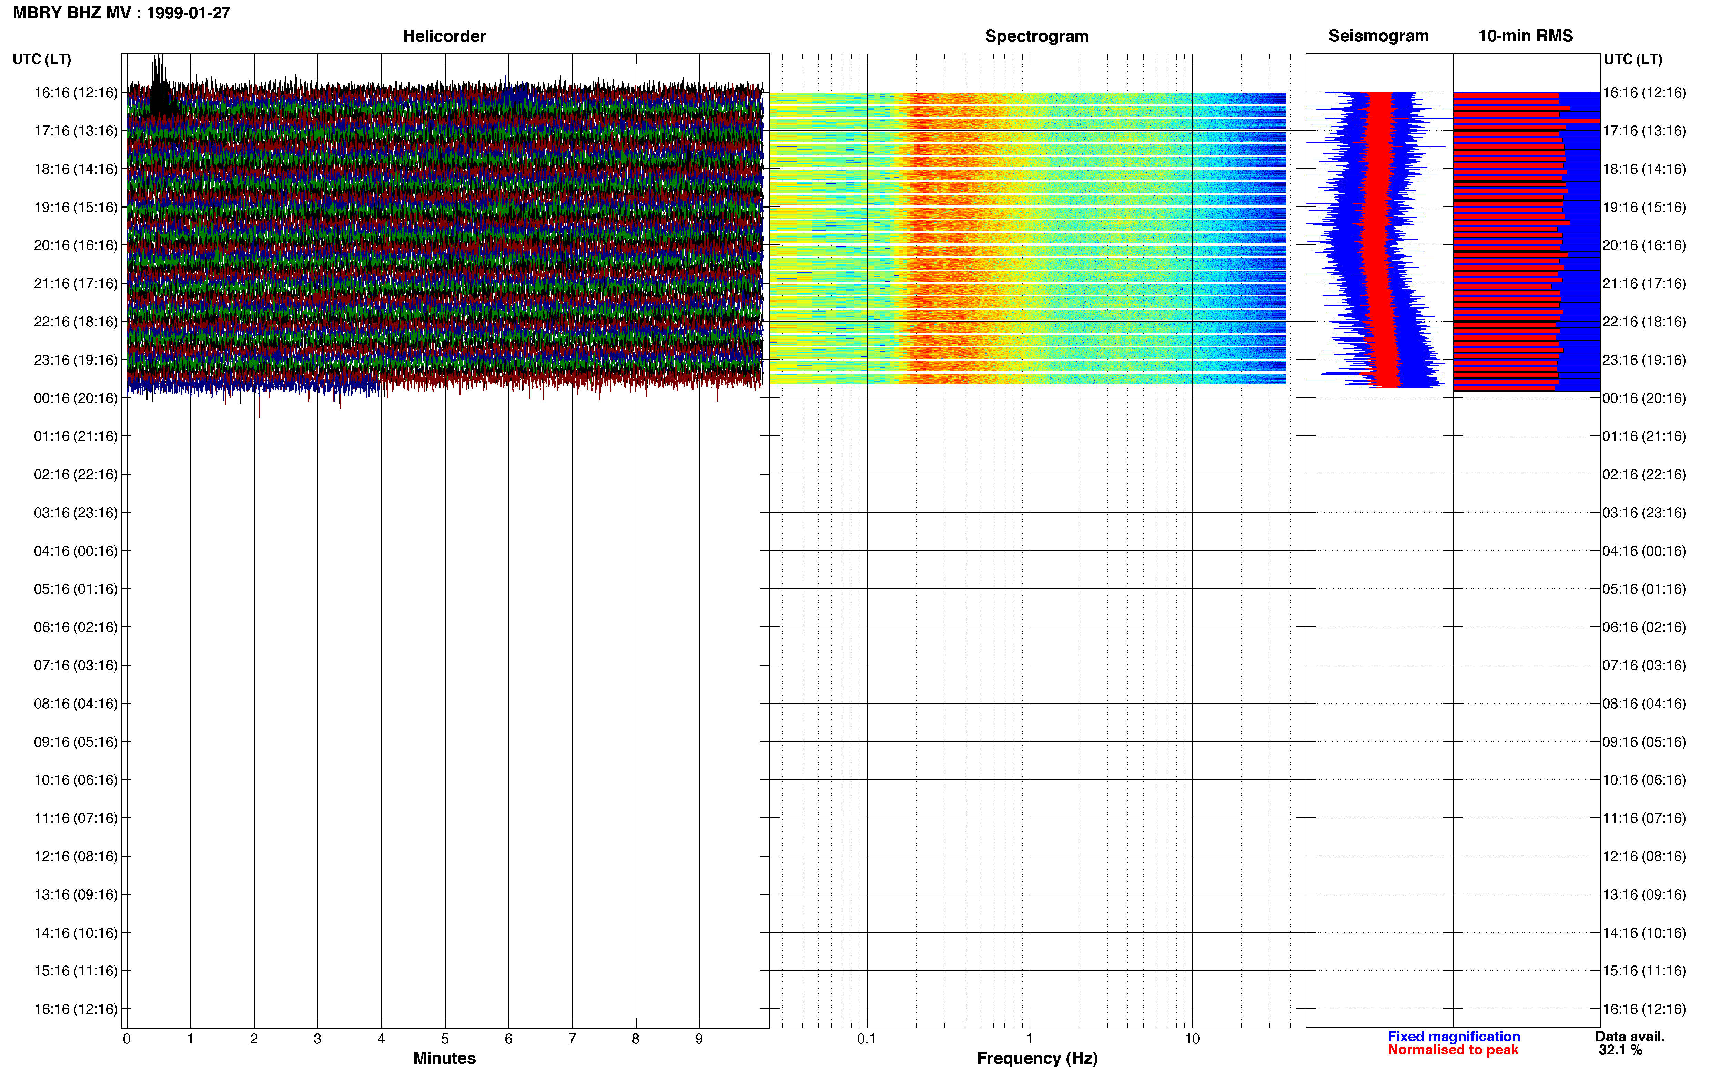Click left time label '06:16 (02:16)'
1730x1082 pixels.
(76, 627)
